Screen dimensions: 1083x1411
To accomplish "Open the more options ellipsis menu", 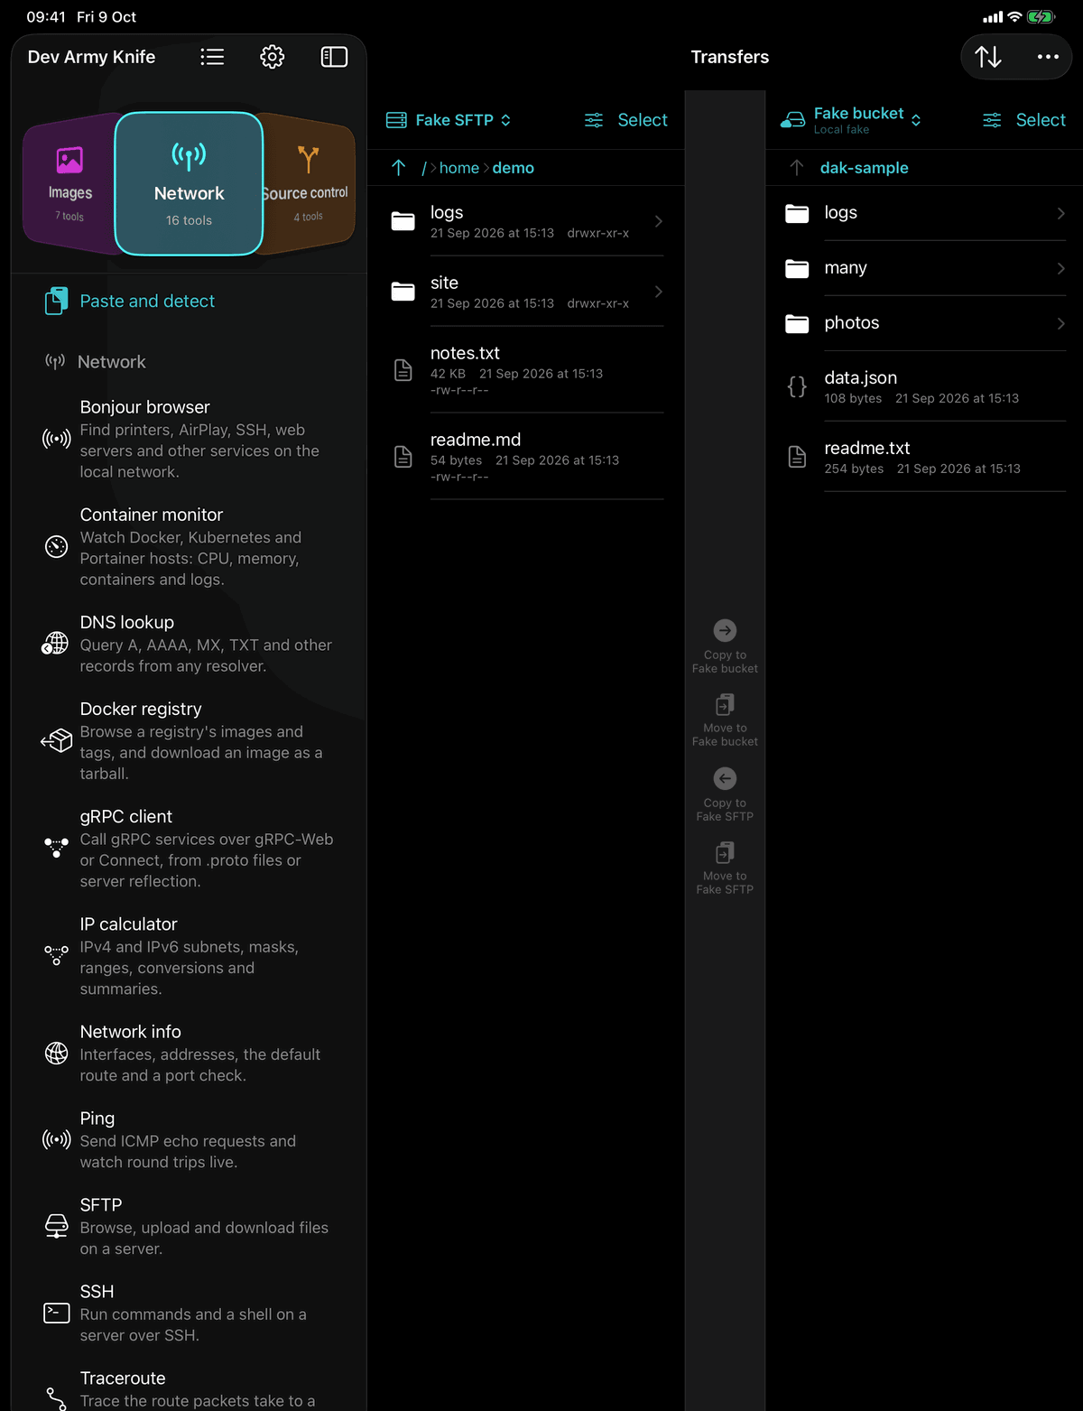I will coord(1048,57).
